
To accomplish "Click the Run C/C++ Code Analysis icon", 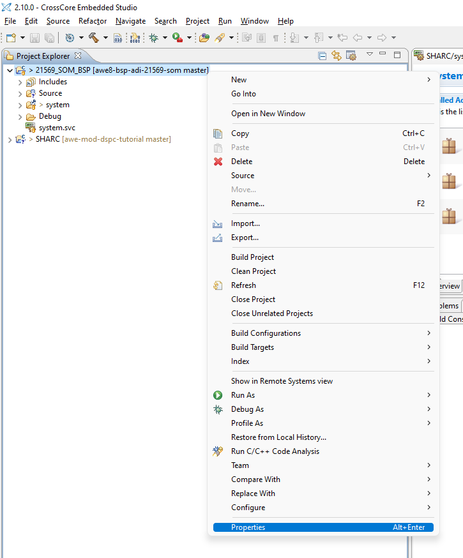I will [218, 451].
